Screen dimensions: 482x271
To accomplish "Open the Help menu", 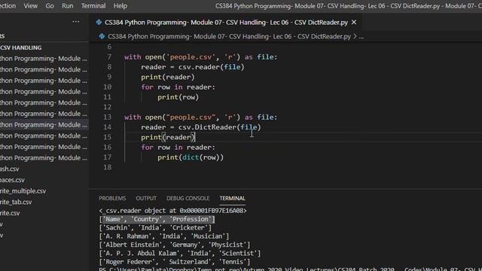I will click(120, 6).
